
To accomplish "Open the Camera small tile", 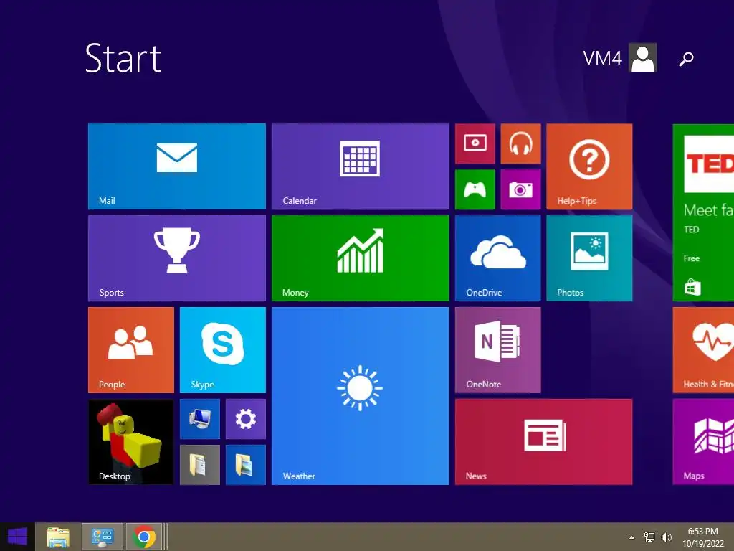I will [x=521, y=189].
